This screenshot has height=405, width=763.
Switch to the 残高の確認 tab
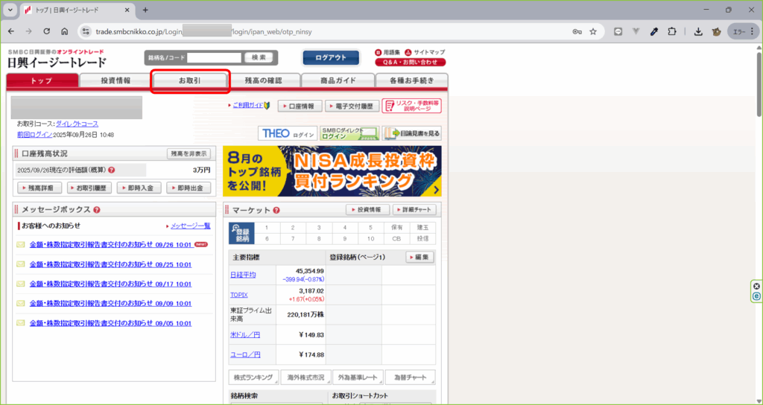[264, 80]
